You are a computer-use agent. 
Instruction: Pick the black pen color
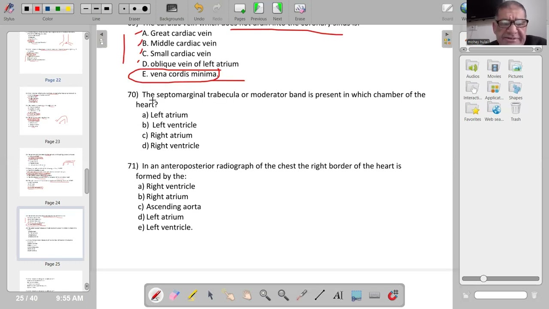point(27,9)
